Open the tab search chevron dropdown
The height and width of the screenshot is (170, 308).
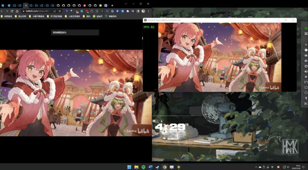(126, 4)
